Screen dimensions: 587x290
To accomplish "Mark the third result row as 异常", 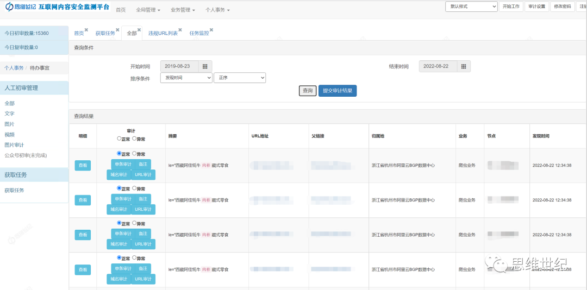I will point(134,223).
